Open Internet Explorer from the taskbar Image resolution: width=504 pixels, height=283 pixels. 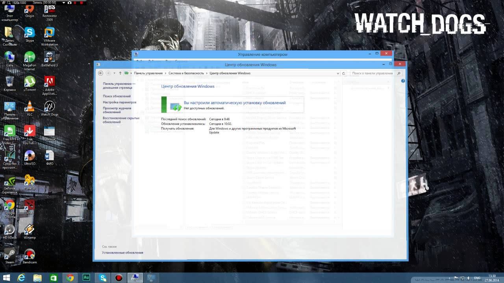coord(21,278)
